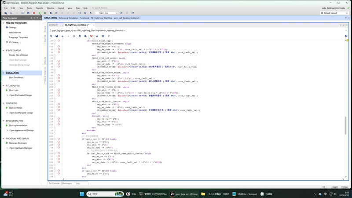Toggle breakpoint on code line 215
The image size is (352, 198).
coord(59,122)
